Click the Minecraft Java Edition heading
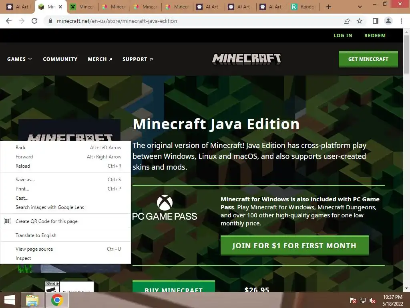This screenshot has height=308, width=410. [216, 124]
